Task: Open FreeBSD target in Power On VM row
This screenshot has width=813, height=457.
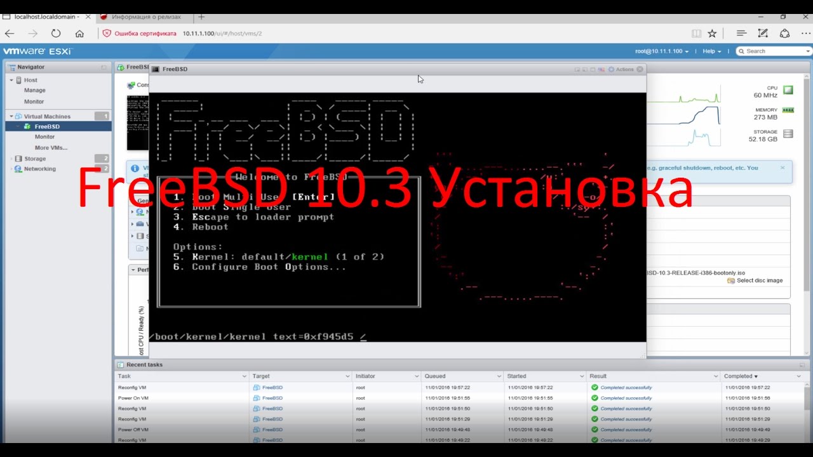Action: 272,398
